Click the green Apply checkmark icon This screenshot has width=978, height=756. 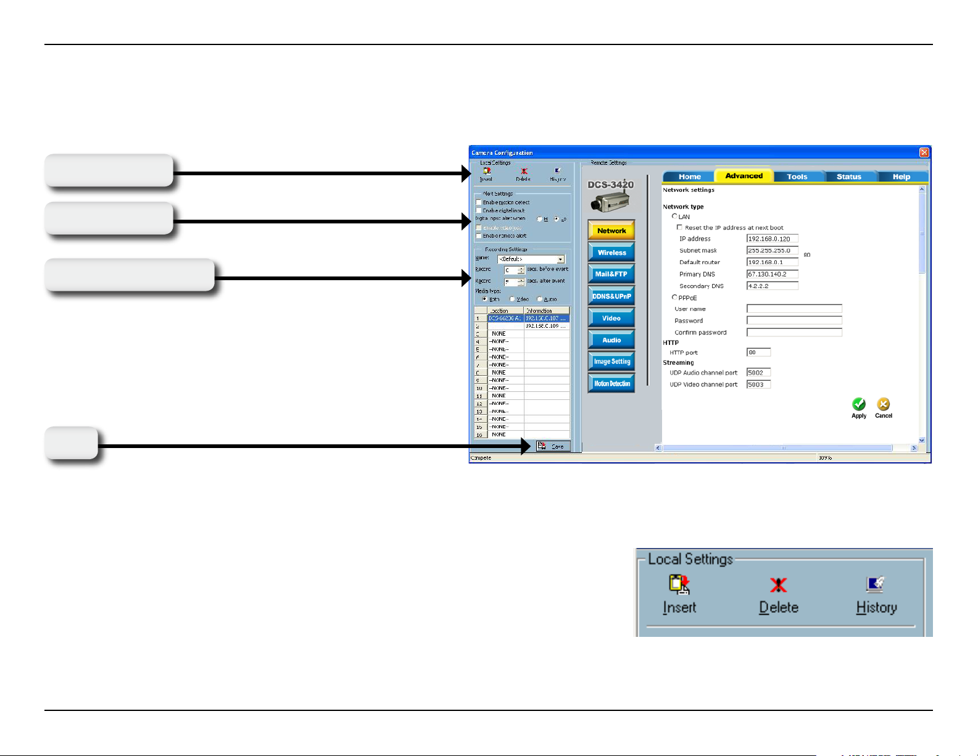[x=858, y=404]
